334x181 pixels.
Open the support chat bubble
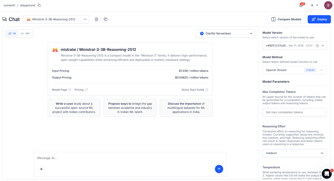tap(326, 174)
